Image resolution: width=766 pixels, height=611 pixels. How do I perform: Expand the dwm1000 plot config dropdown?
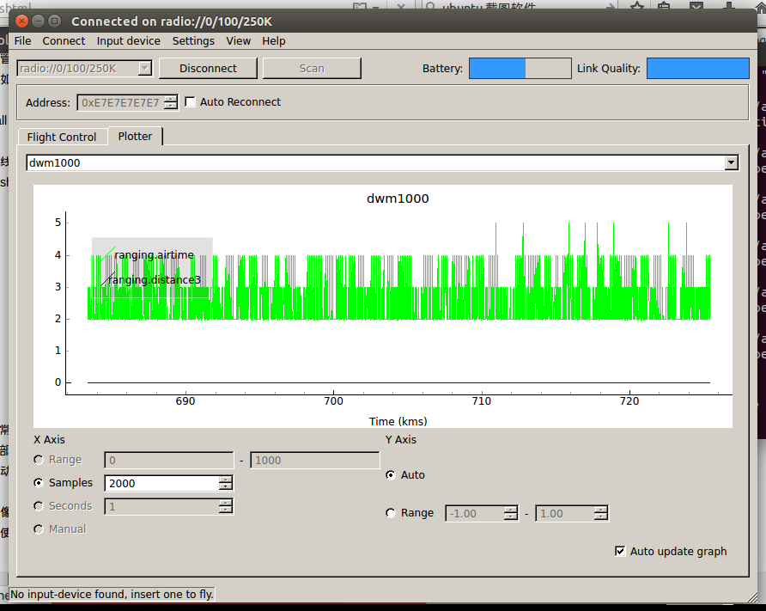point(731,162)
